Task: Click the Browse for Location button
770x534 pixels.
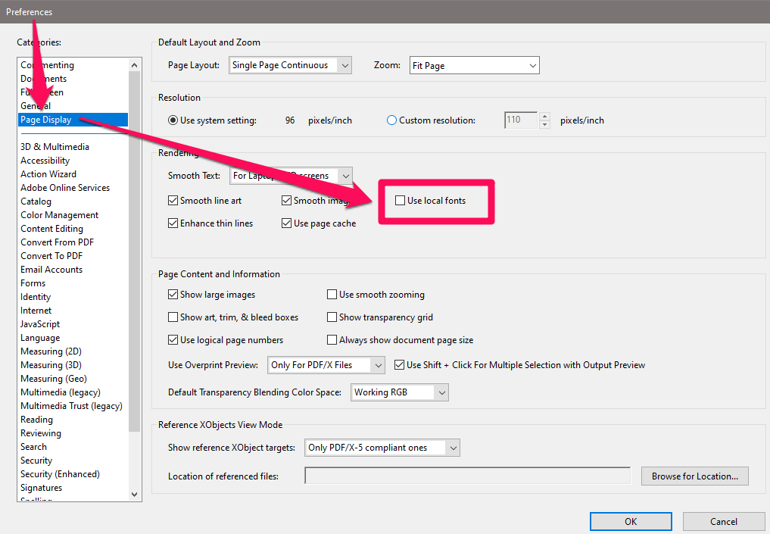Action: tap(694, 476)
